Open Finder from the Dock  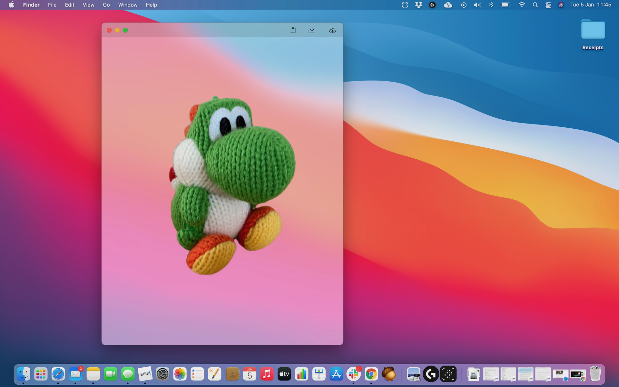click(x=24, y=374)
